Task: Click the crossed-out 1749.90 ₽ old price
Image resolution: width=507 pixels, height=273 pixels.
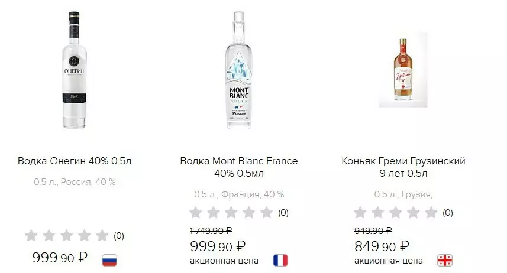Action: [211, 230]
